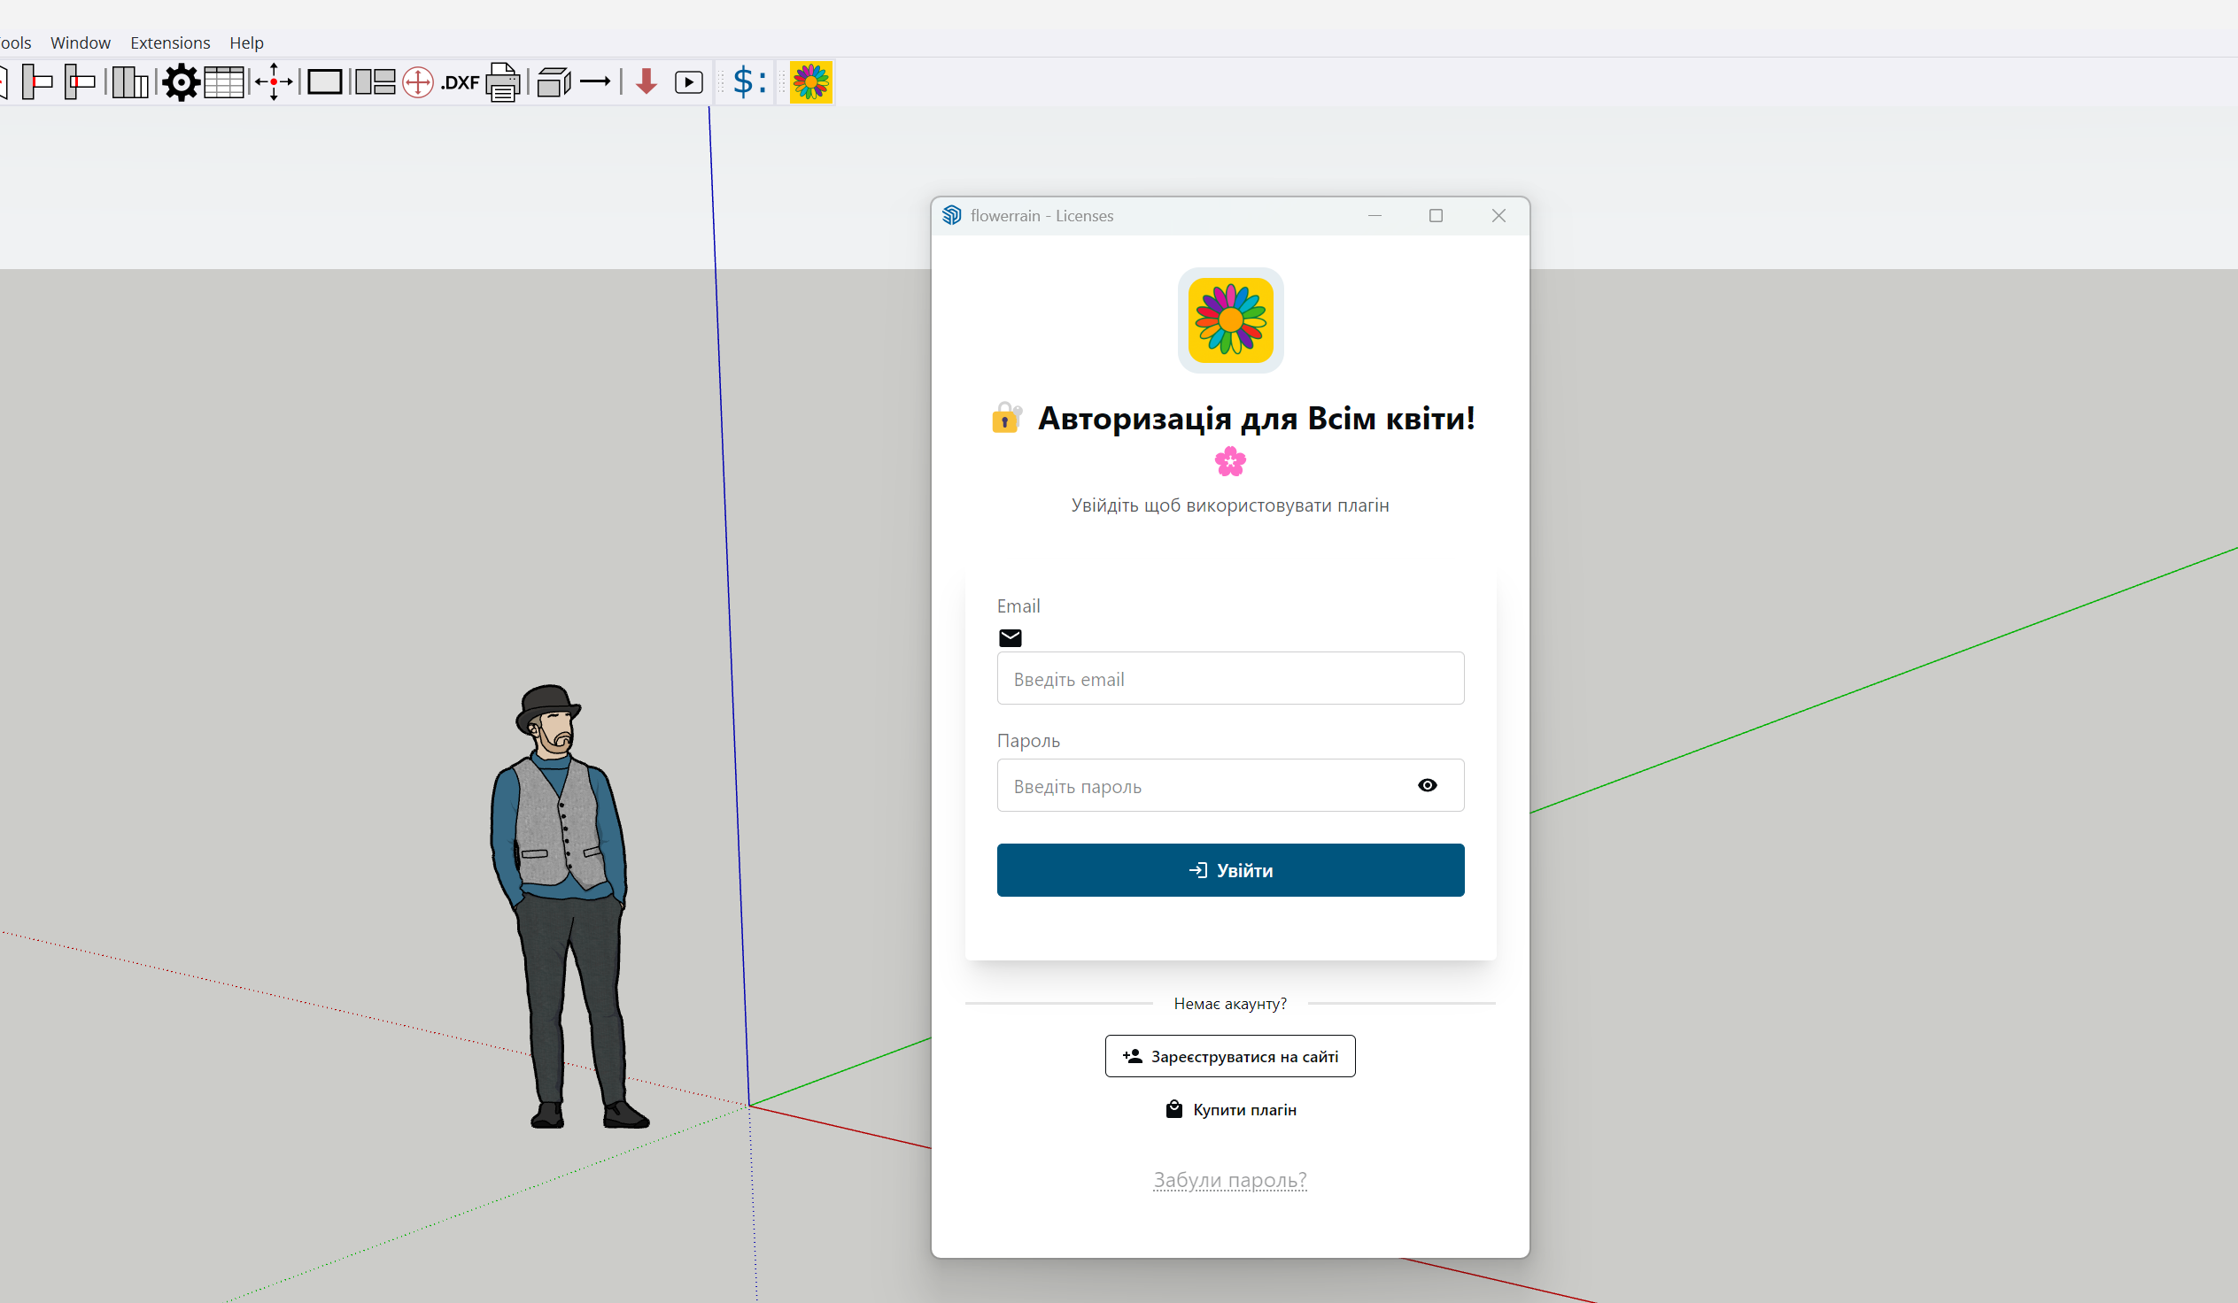Click the table grid toolbar icon
Image resolution: width=2238 pixels, height=1303 pixels.
click(224, 82)
